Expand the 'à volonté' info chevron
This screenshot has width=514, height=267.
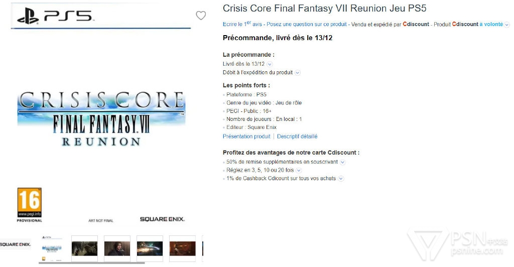tap(507, 25)
